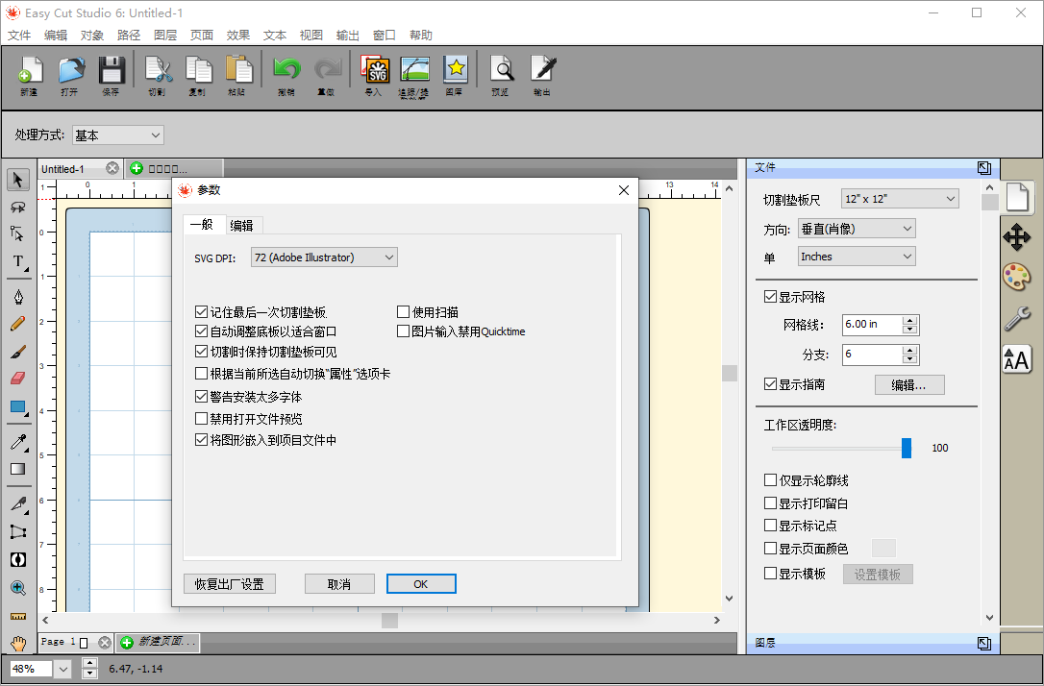Screen dimensions: 1044x686
Task: Click the 粘贴 (Paste) clipboard icon
Action: (x=237, y=70)
